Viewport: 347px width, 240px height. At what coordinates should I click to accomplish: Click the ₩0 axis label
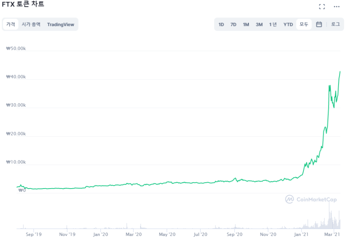(x=22, y=190)
